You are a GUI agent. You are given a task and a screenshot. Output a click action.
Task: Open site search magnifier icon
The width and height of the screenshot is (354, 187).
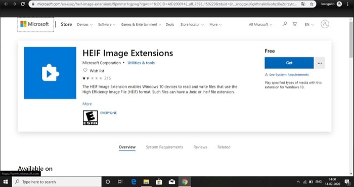285,24
